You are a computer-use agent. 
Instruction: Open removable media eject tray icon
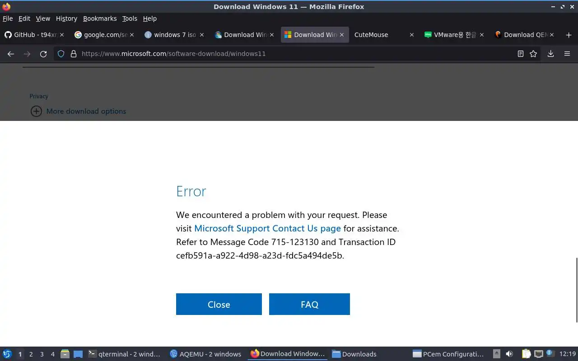point(497,354)
